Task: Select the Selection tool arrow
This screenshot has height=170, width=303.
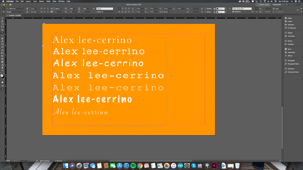Action: click(2, 18)
